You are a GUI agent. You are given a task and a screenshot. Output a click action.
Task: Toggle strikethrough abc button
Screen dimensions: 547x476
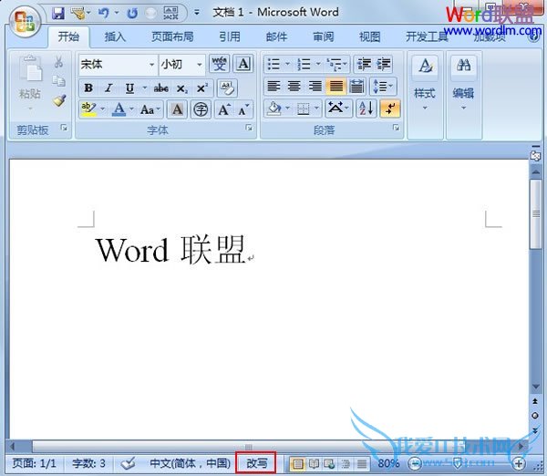coord(160,88)
